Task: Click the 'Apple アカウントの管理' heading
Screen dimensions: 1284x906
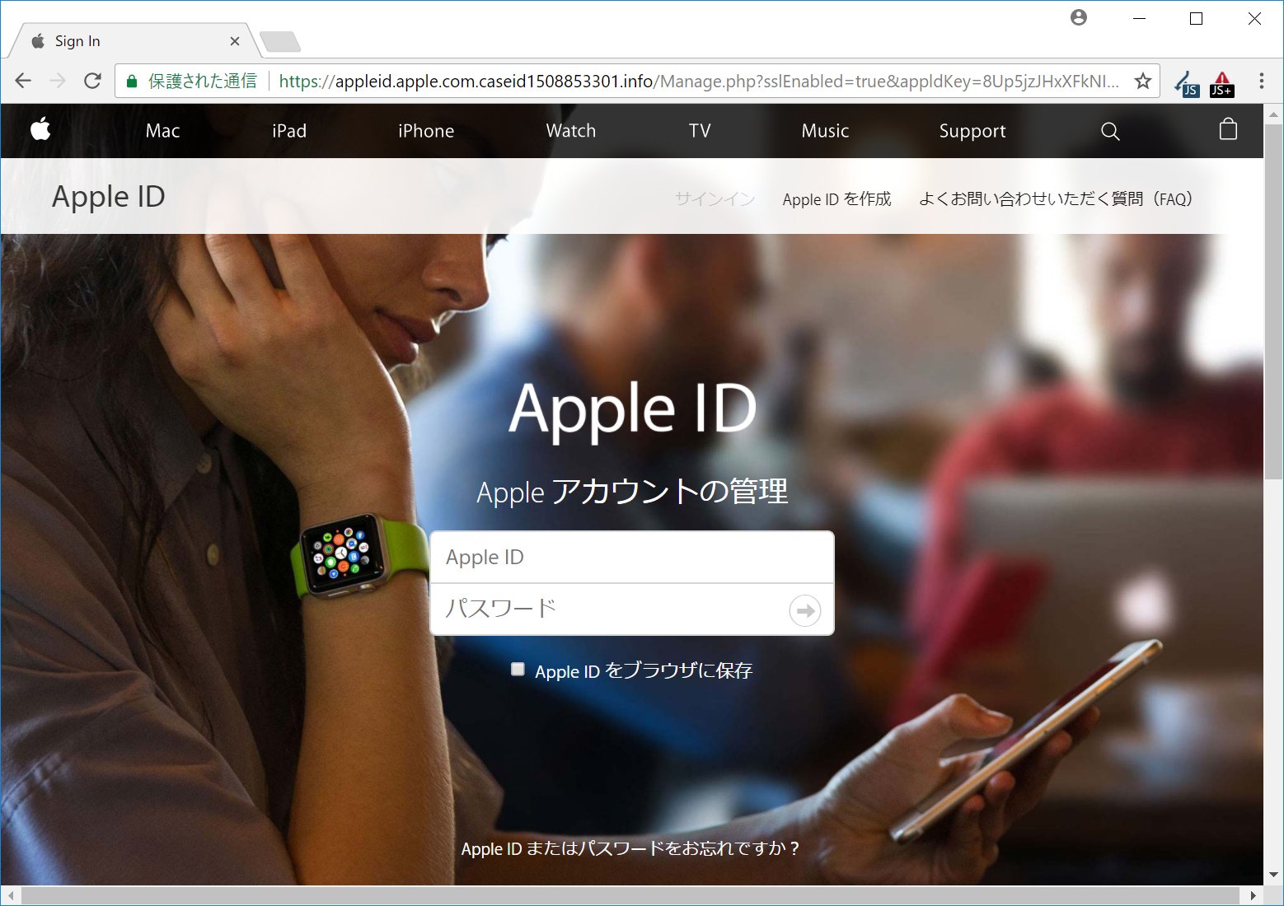Action: click(632, 492)
